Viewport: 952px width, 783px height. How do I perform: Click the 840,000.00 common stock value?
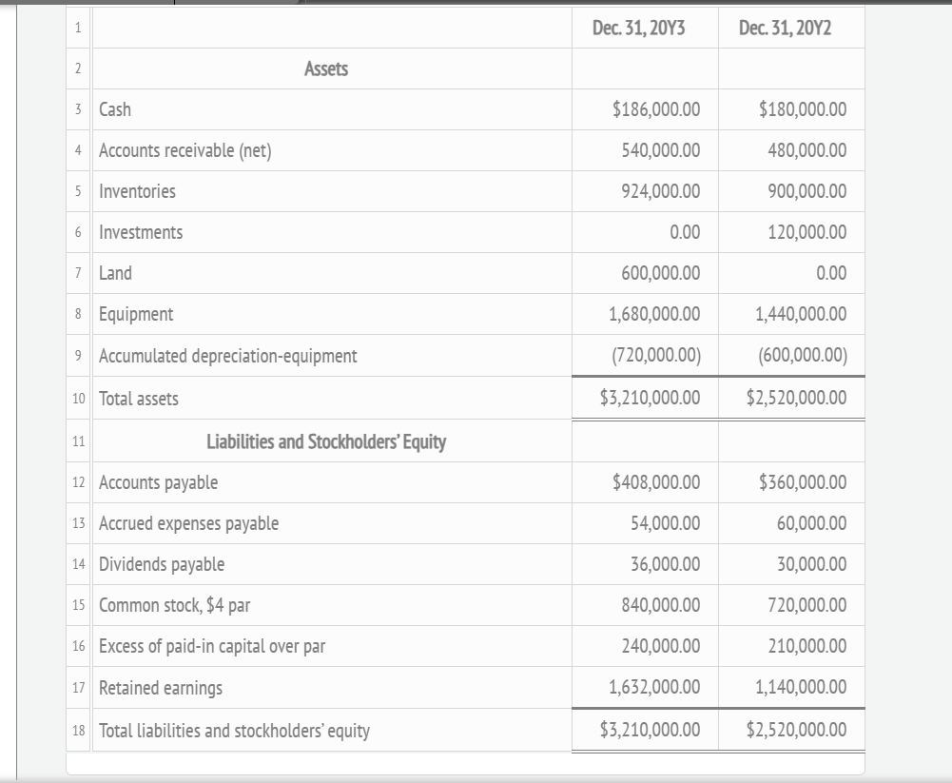(661, 605)
